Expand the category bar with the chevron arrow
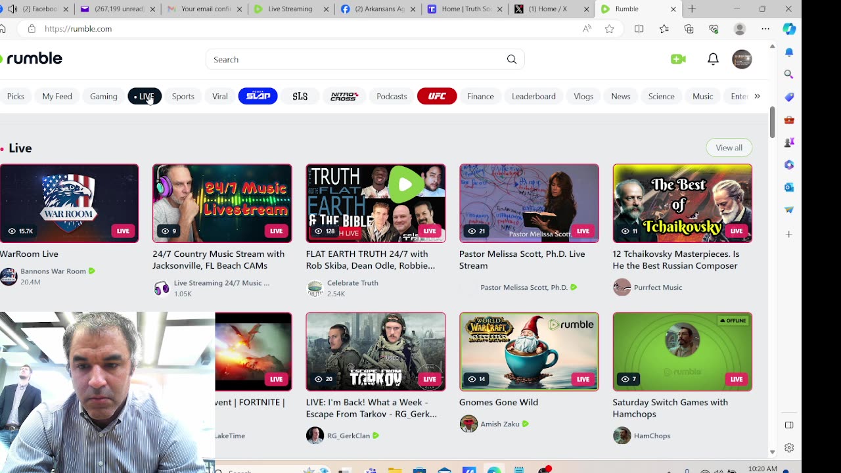The image size is (841, 473). pyautogui.click(x=757, y=96)
